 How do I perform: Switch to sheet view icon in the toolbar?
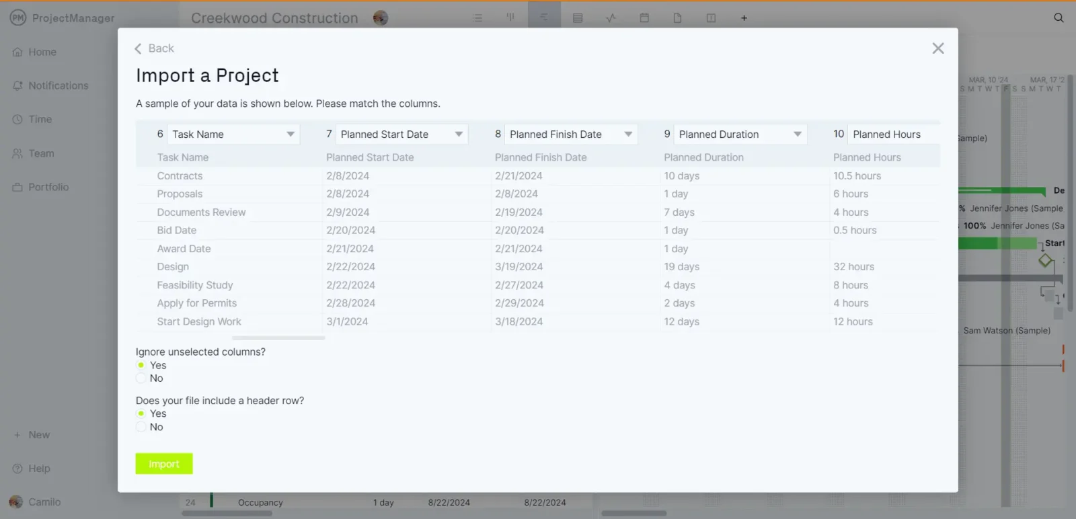click(x=578, y=18)
